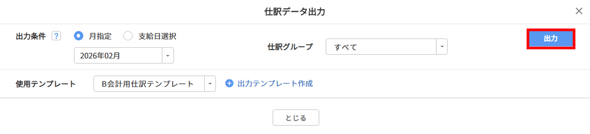The height and width of the screenshot is (134, 590).
Task: Click the 仕訳データ出力 dialog title
Action: click(295, 12)
